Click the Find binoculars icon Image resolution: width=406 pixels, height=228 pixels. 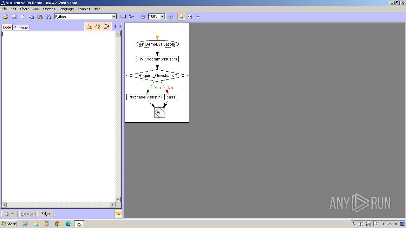click(x=48, y=17)
